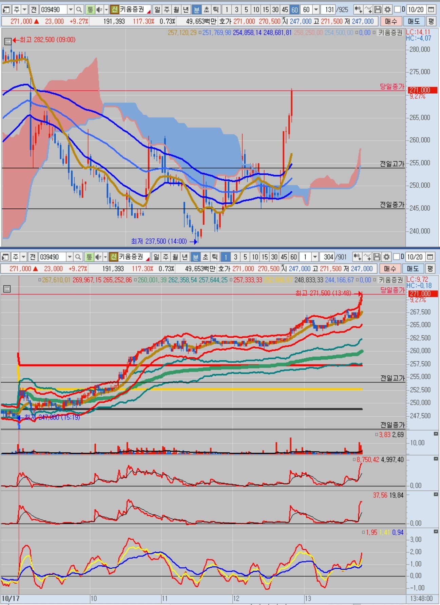Click the speaker sound icon in the lower toolbar
This screenshot has height=605, width=440.
(98, 257)
